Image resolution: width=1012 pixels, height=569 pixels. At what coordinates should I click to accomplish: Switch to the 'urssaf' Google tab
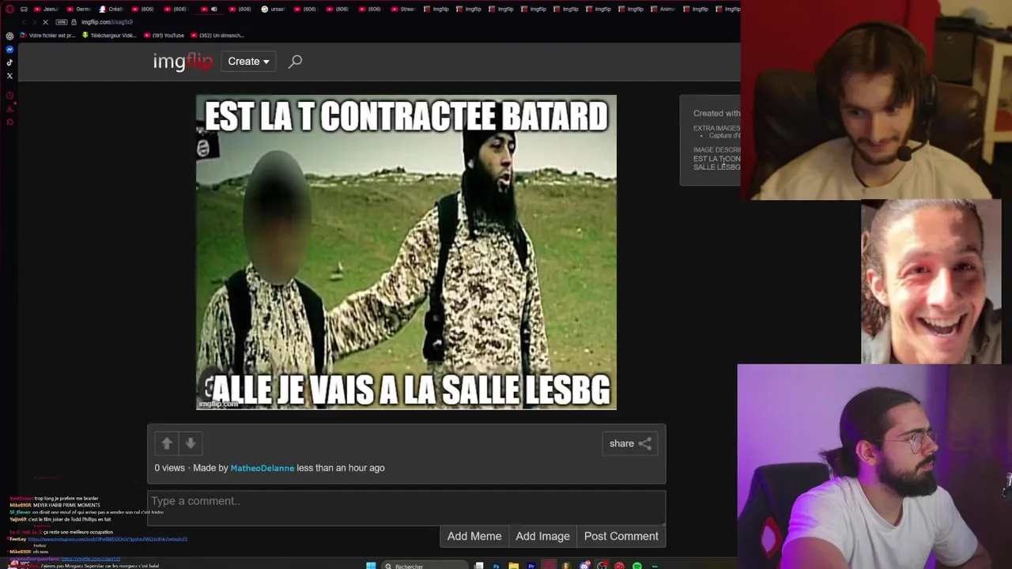(274, 9)
